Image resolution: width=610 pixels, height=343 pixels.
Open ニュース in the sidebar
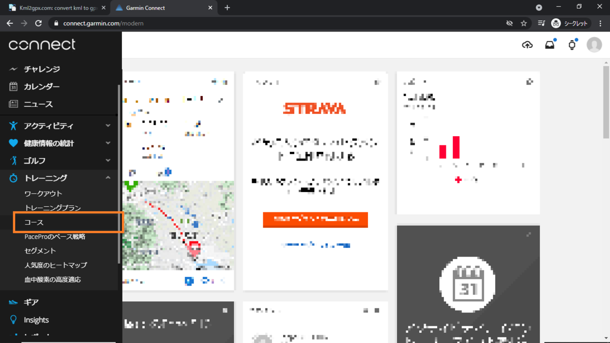38,104
